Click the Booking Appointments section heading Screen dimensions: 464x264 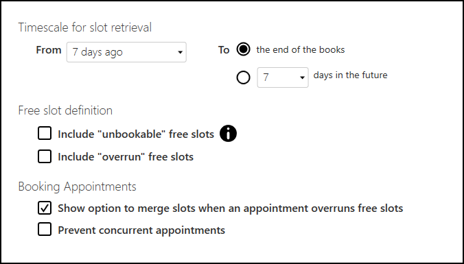pos(78,187)
